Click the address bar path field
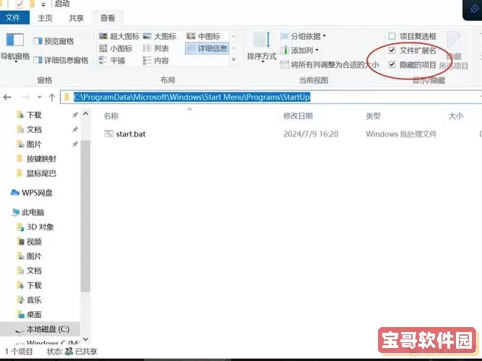 point(271,97)
